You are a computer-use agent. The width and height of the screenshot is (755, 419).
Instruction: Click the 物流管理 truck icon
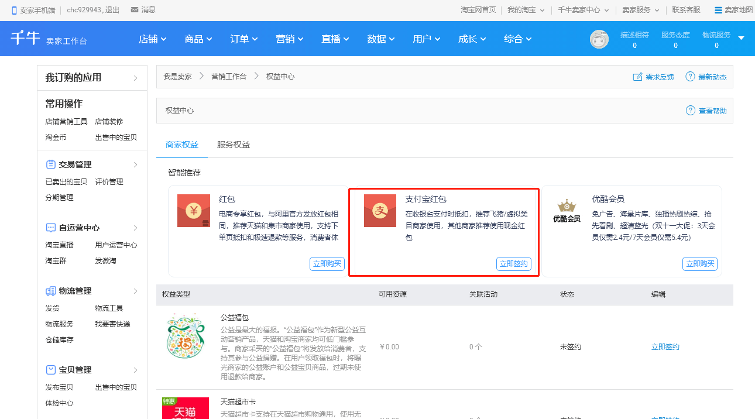click(x=51, y=291)
